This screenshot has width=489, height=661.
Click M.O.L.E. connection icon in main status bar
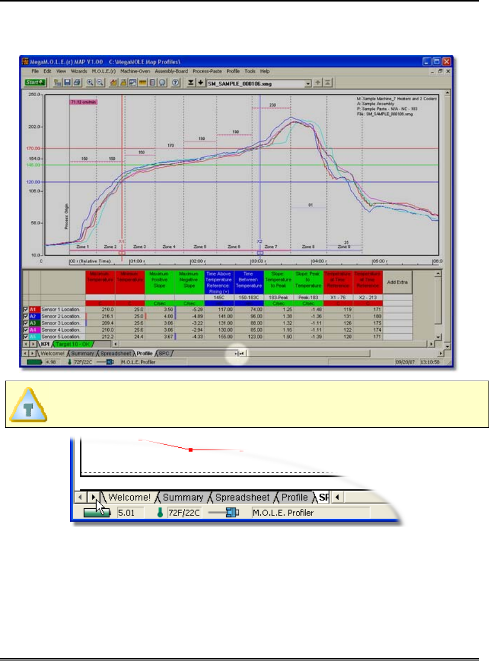(105, 362)
